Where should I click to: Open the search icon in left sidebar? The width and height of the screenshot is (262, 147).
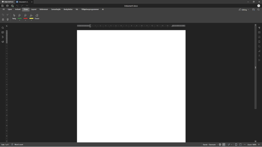pos(3,28)
